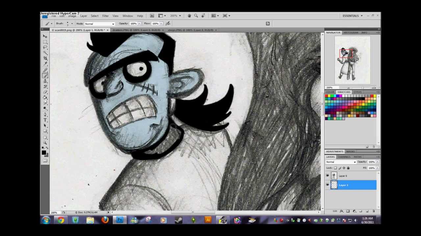The image size is (421, 236).
Task: Click the Hand tool in application bar
Action: pos(189,16)
